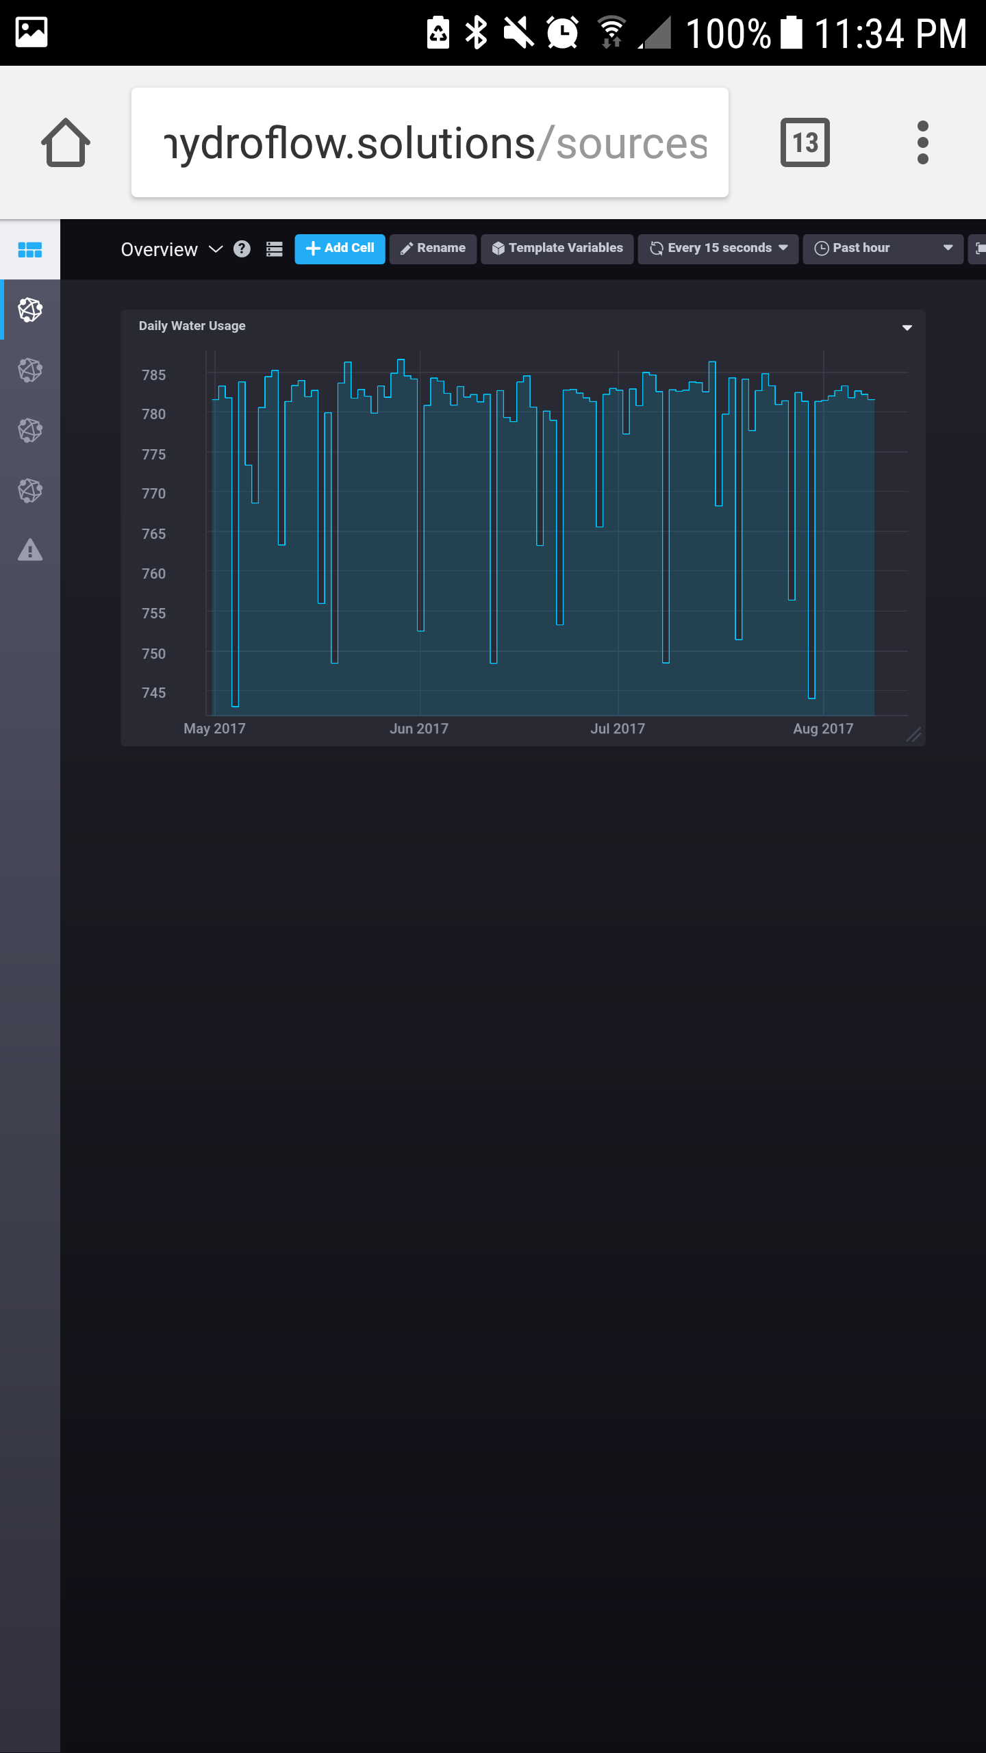Click the 745 y-axis value
The height and width of the screenshot is (1753, 986).
(153, 692)
